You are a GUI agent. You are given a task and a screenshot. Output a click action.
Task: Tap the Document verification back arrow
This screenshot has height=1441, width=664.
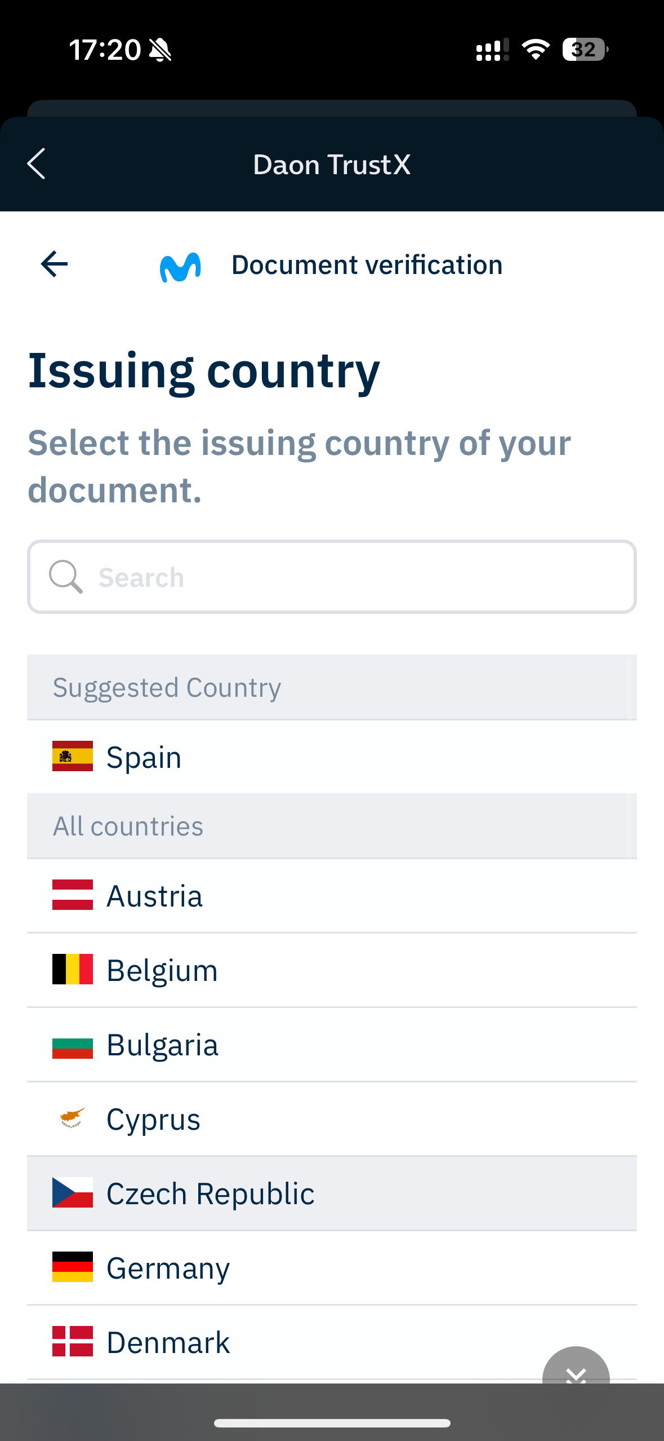(55, 264)
